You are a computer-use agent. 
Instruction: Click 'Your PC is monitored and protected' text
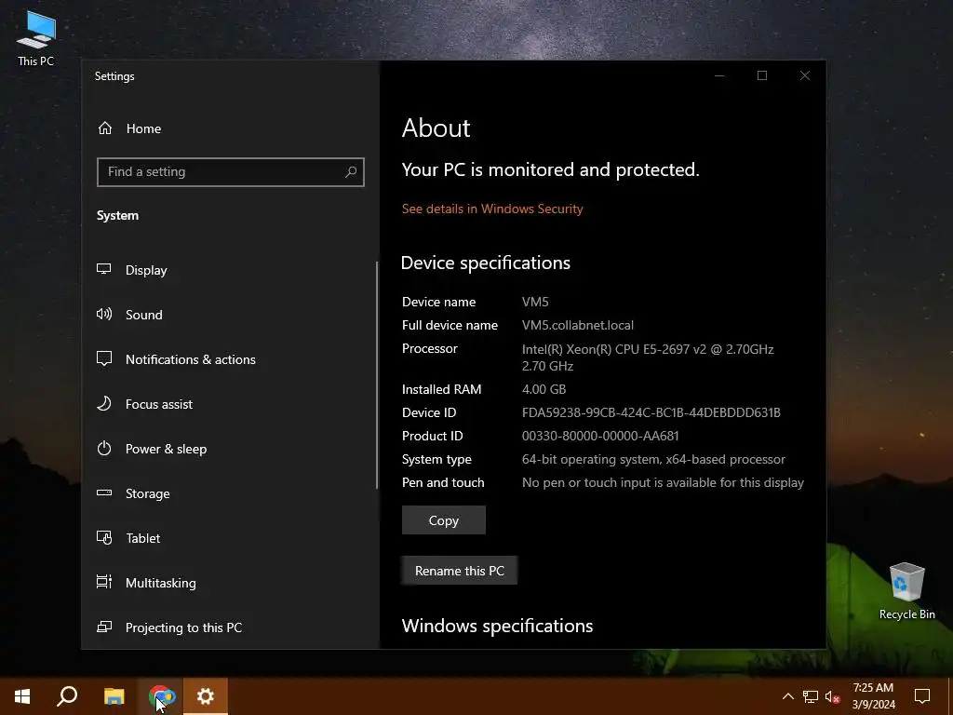(x=551, y=169)
